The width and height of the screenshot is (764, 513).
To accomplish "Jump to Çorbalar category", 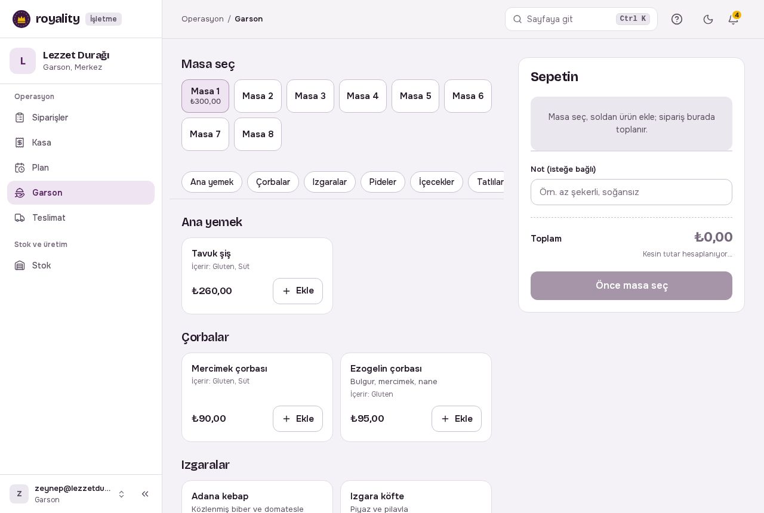I will pyautogui.click(x=273, y=182).
